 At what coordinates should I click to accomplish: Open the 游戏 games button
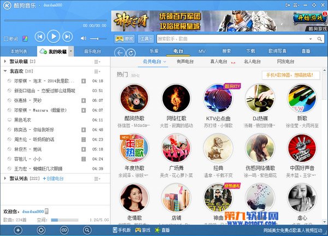pyautogui.click(x=125, y=39)
